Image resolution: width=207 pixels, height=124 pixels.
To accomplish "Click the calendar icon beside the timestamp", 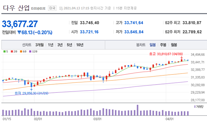I will tap(61, 8).
